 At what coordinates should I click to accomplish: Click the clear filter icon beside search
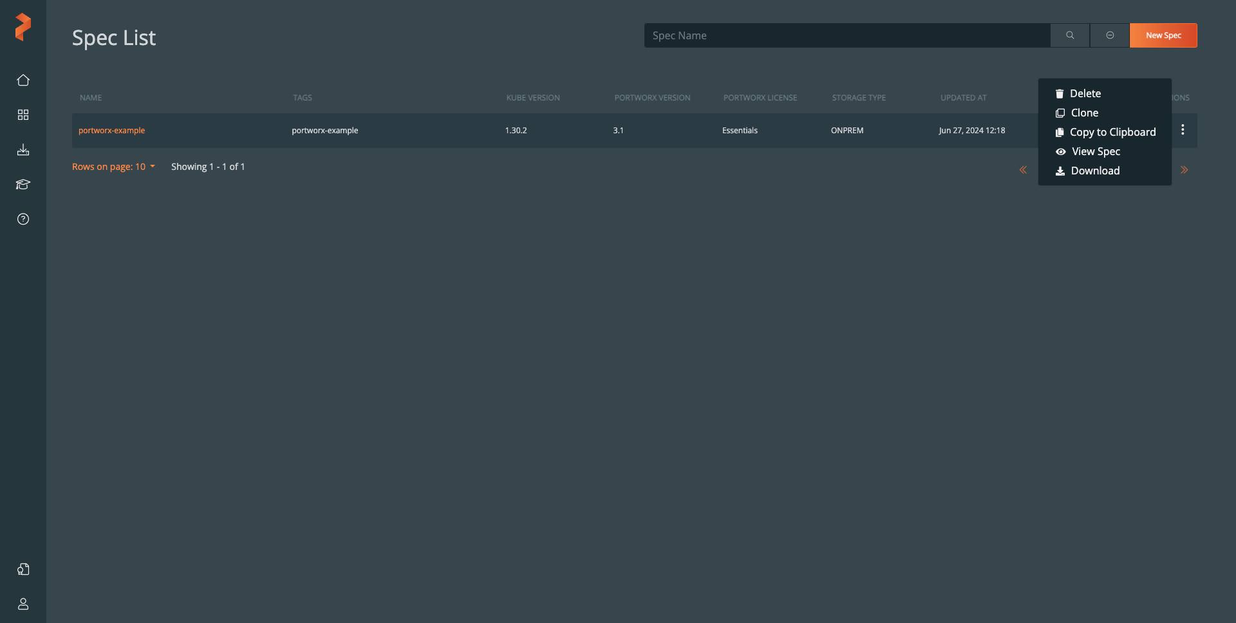[x=1109, y=35]
